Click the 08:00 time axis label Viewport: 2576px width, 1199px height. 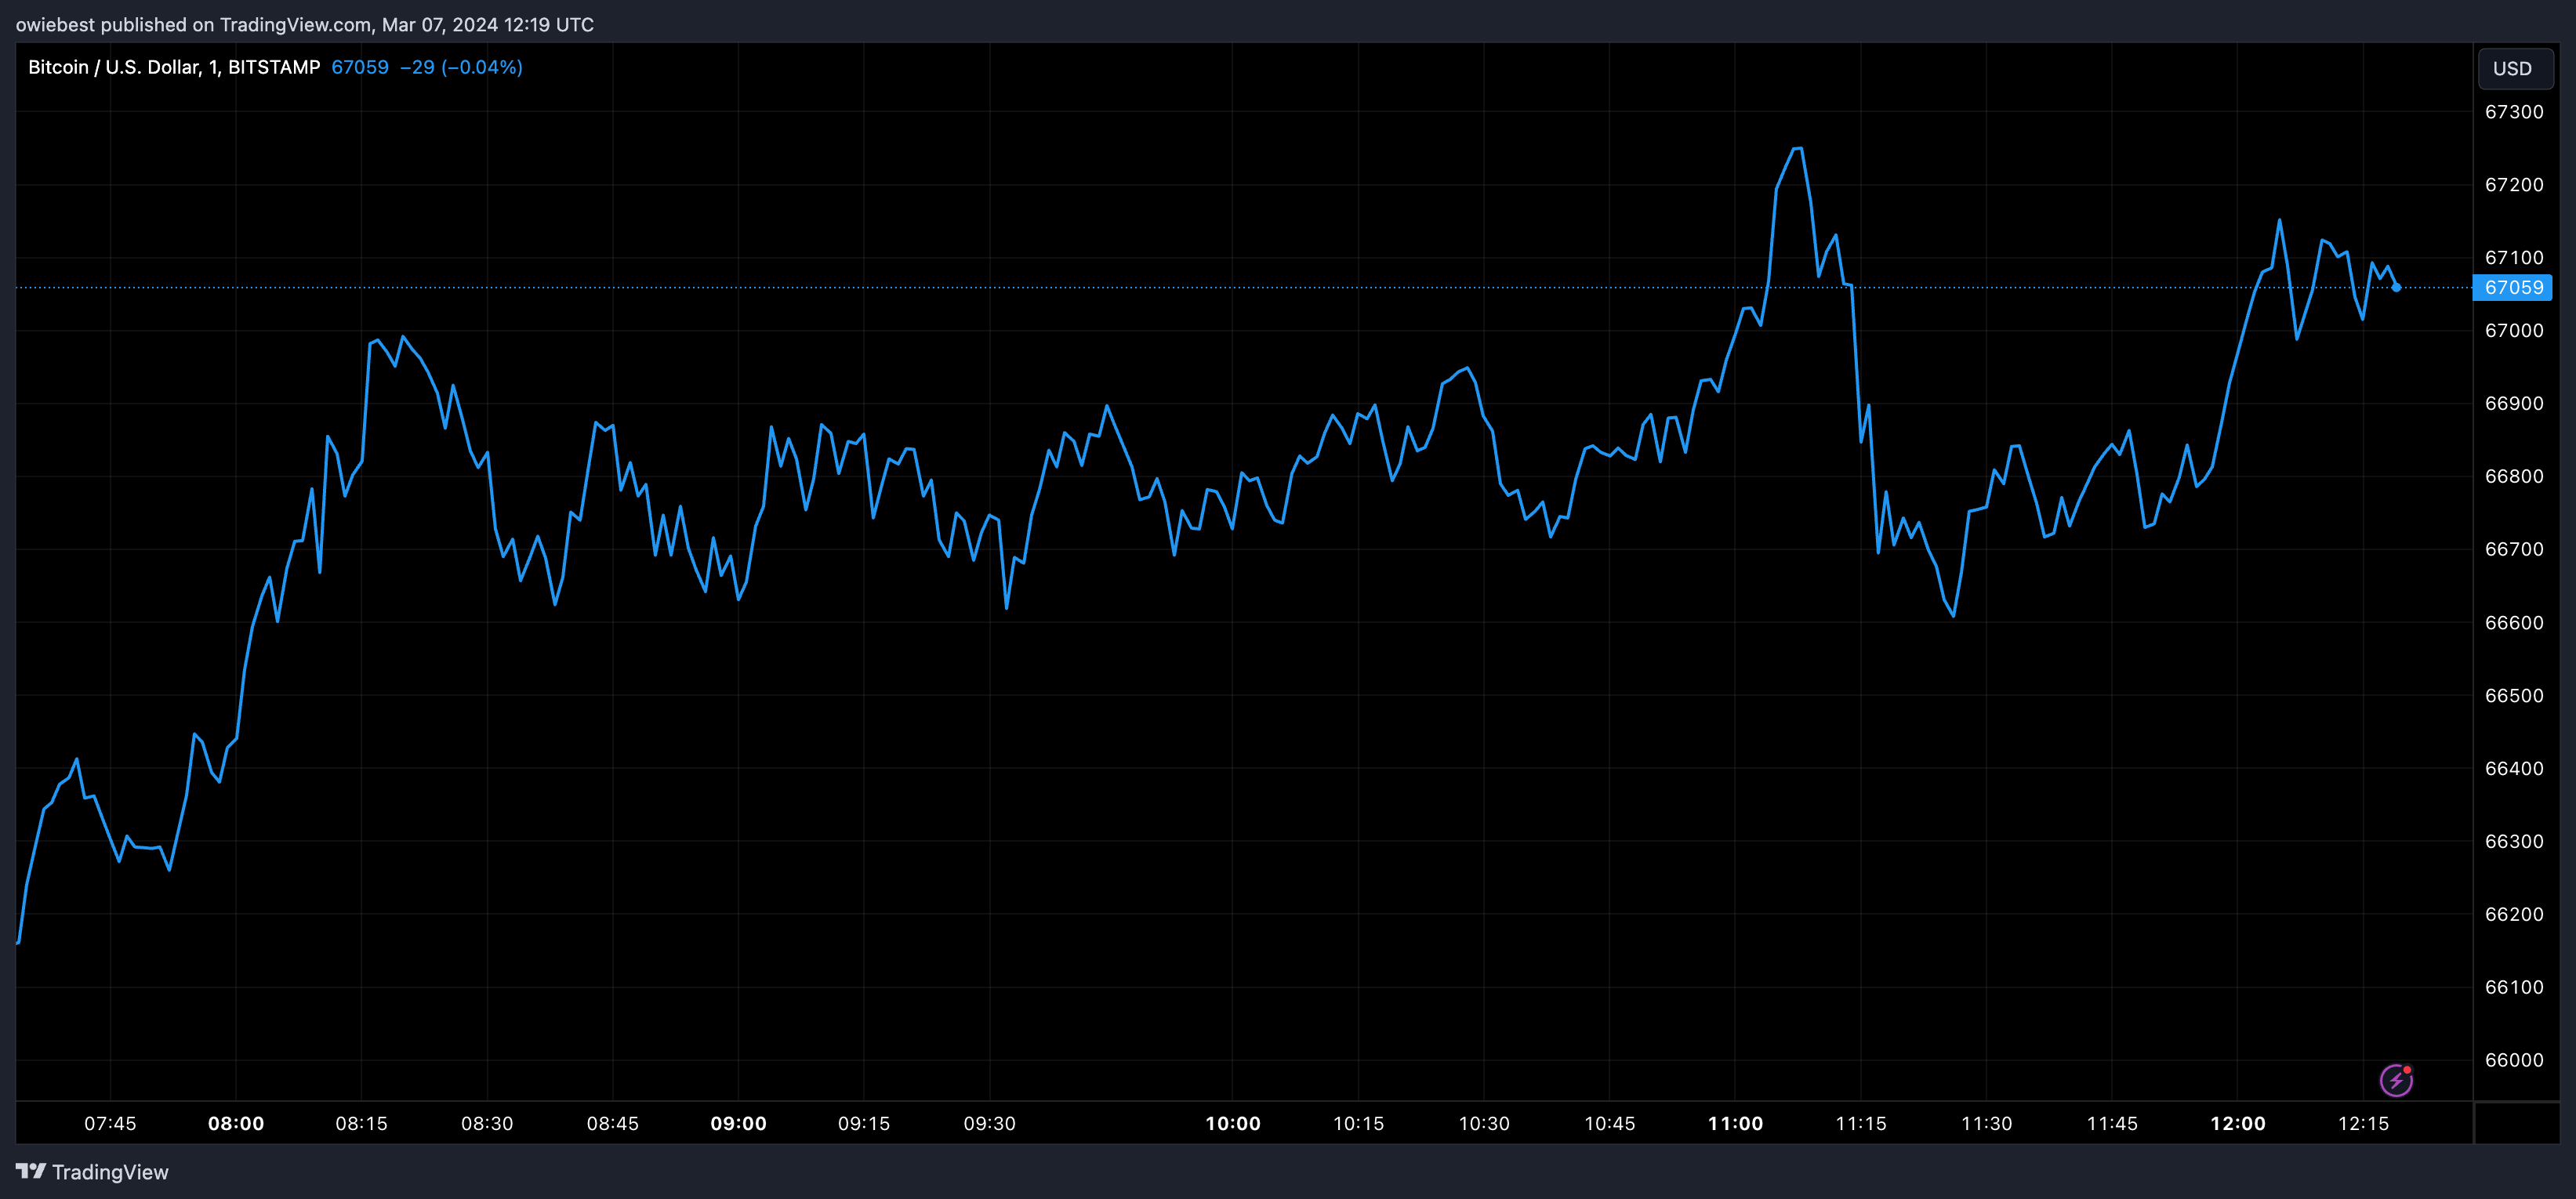236,1124
